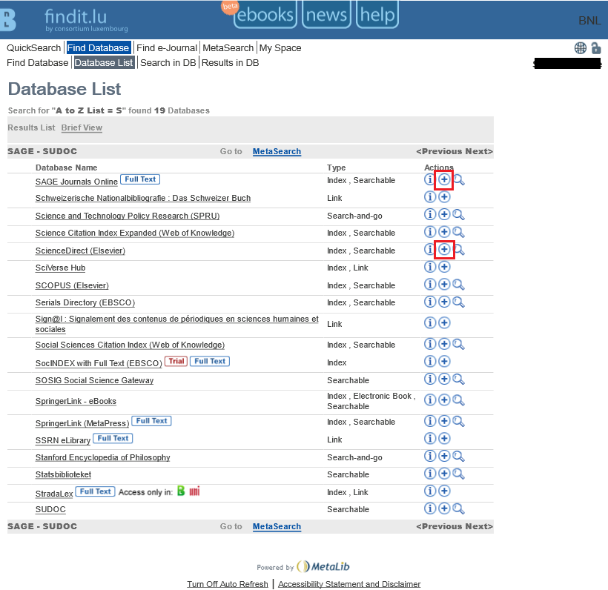
Task: Info icon for SocINDEX with Full Text
Action: tap(429, 361)
